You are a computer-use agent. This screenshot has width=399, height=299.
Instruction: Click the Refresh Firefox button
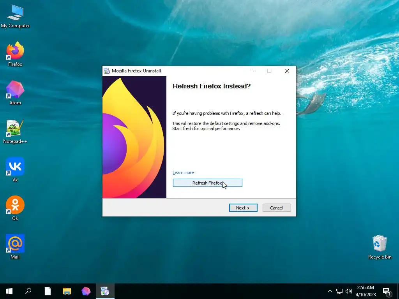click(x=207, y=183)
